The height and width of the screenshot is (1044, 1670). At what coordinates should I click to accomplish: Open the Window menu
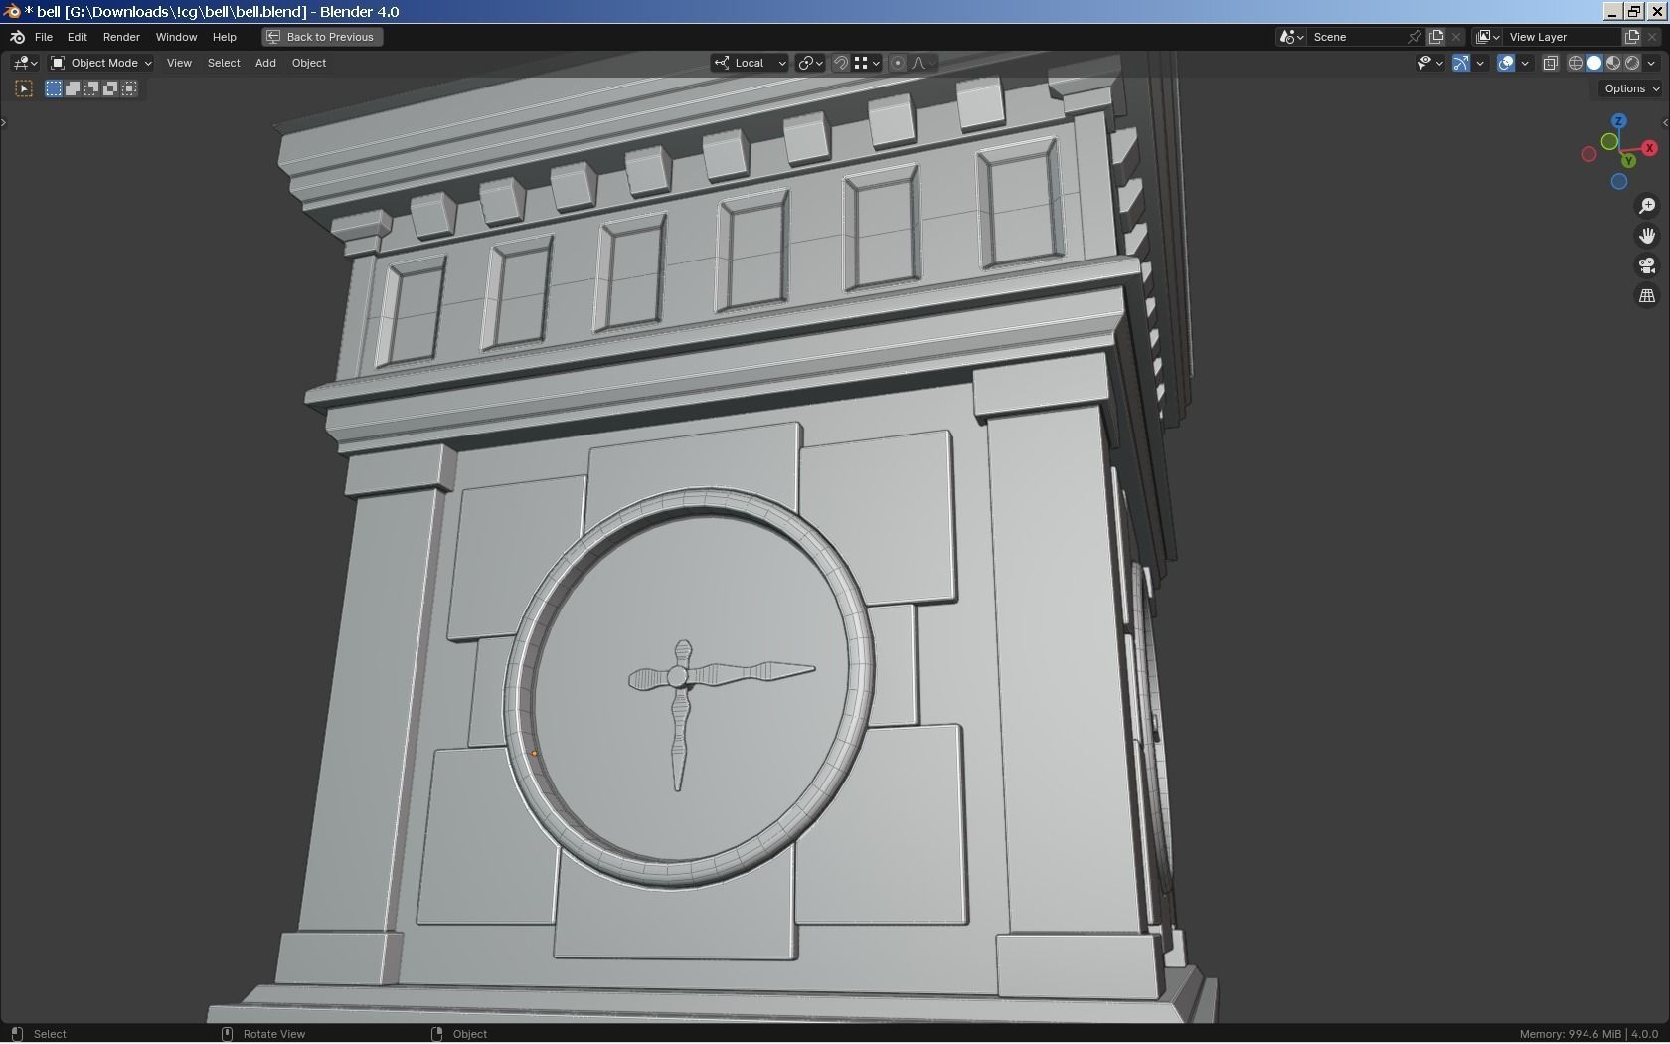pyautogui.click(x=176, y=37)
